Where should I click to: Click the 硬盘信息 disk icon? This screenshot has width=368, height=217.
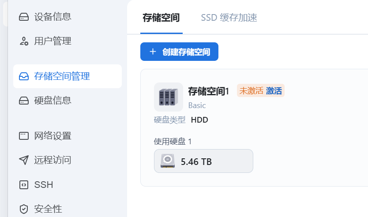(24, 101)
